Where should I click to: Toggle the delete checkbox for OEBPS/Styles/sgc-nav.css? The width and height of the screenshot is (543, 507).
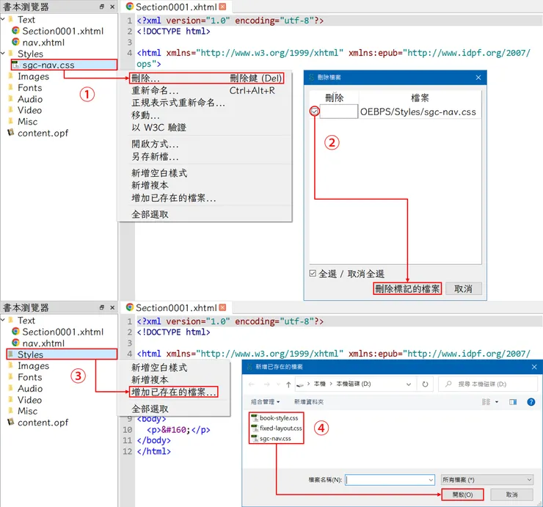[315, 112]
